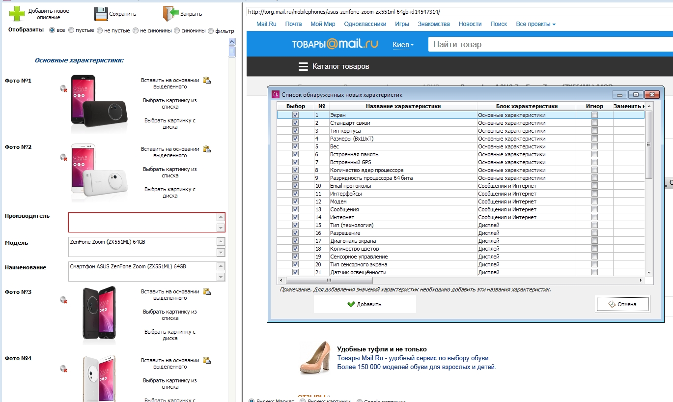The width and height of the screenshot is (673, 402).
Task: Click the Close door icon in toolbar
Action: point(170,13)
